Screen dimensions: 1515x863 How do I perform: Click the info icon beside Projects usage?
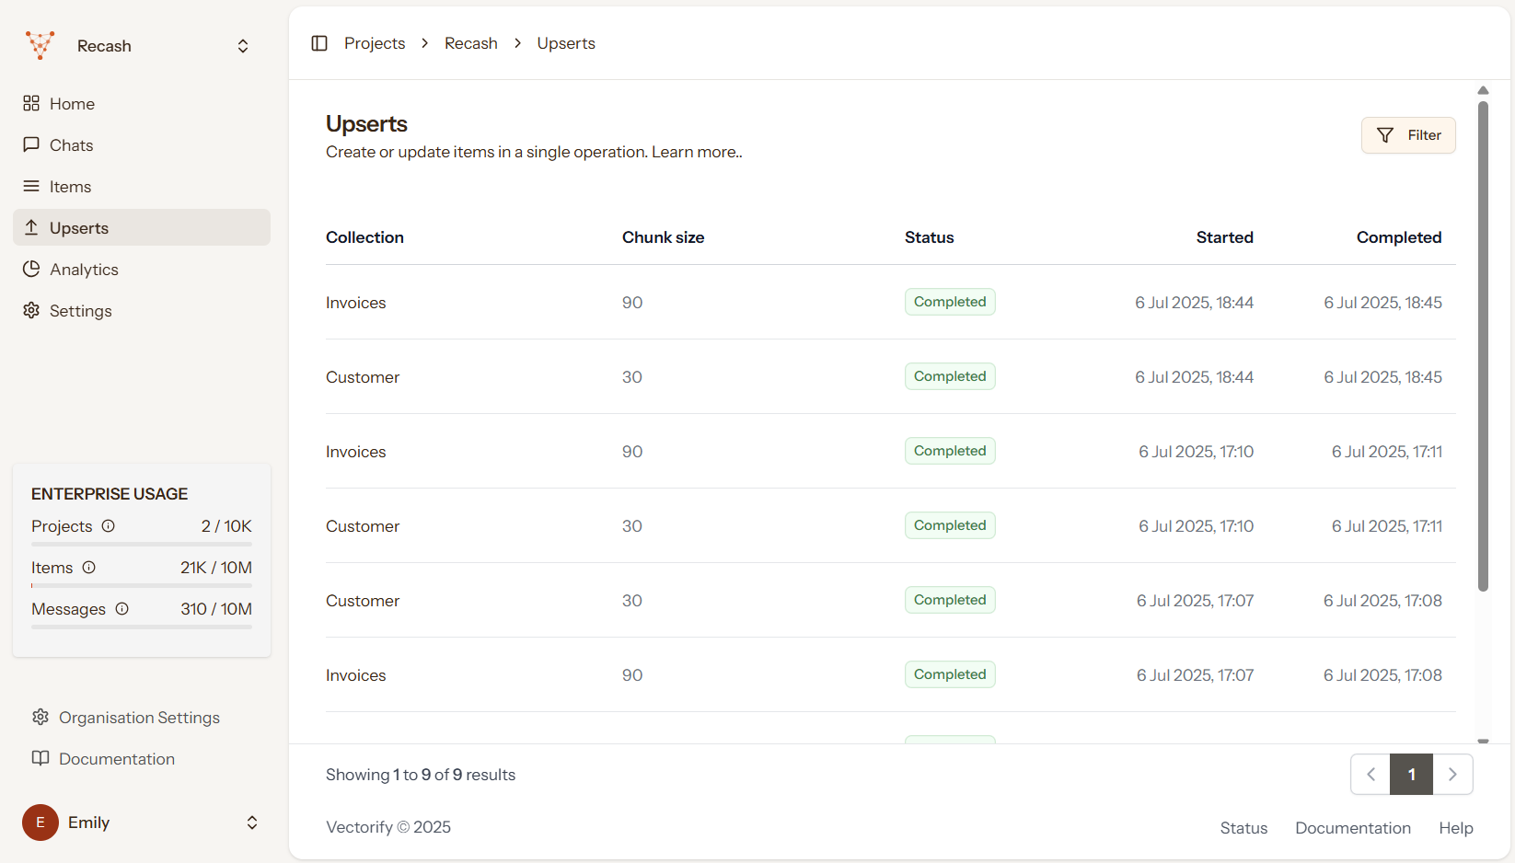[x=108, y=526]
